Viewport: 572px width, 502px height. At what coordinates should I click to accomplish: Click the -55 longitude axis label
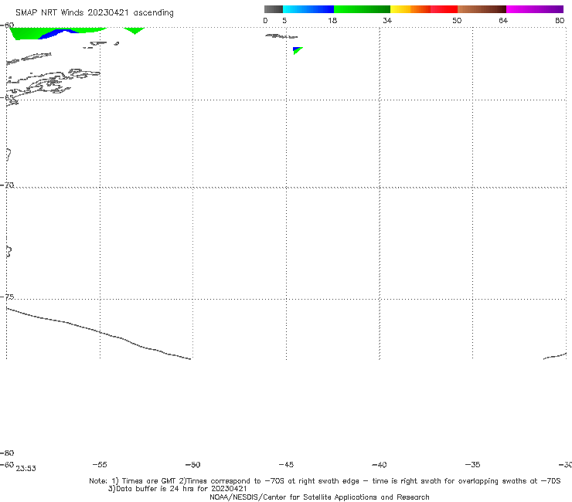[100, 464]
